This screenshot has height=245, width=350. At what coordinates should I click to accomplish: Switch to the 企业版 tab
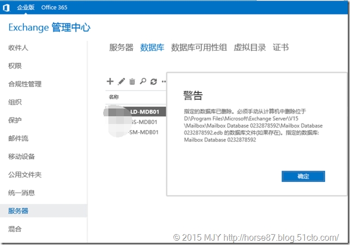tap(26, 7)
